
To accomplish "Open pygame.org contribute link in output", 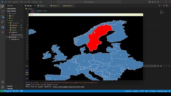I will click(68, 87).
